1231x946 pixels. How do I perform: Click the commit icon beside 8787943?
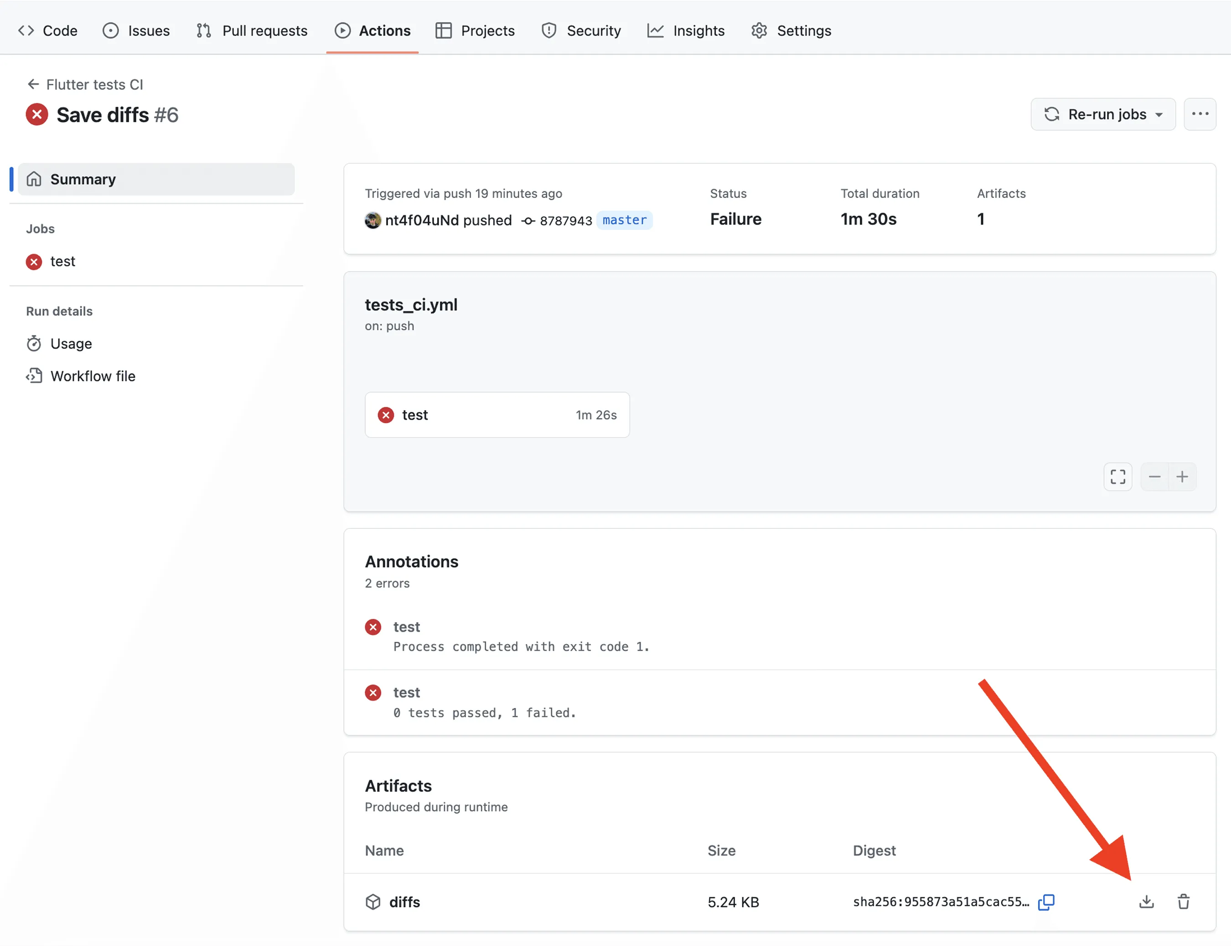pyautogui.click(x=528, y=221)
